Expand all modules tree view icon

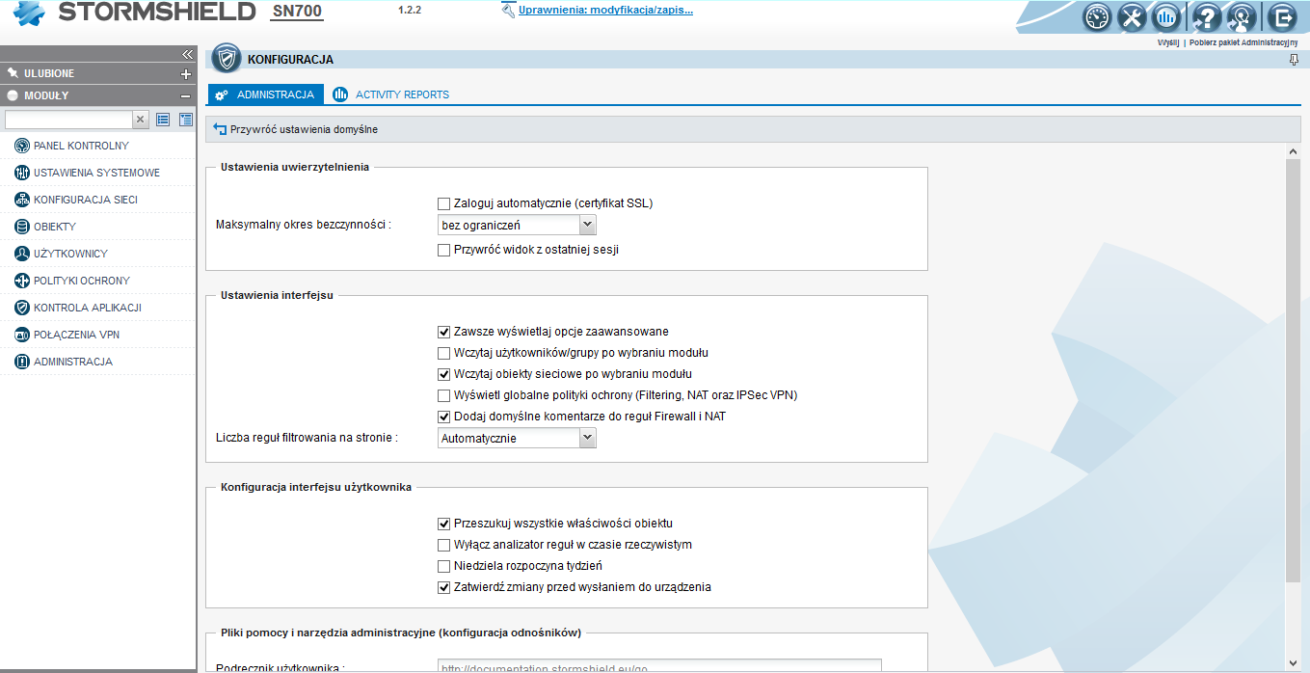click(186, 120)
